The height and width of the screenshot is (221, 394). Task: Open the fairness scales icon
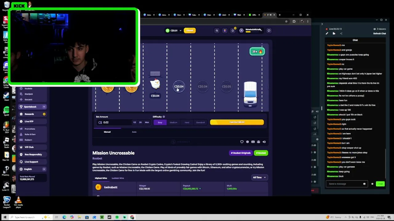[x=259, y=142]
